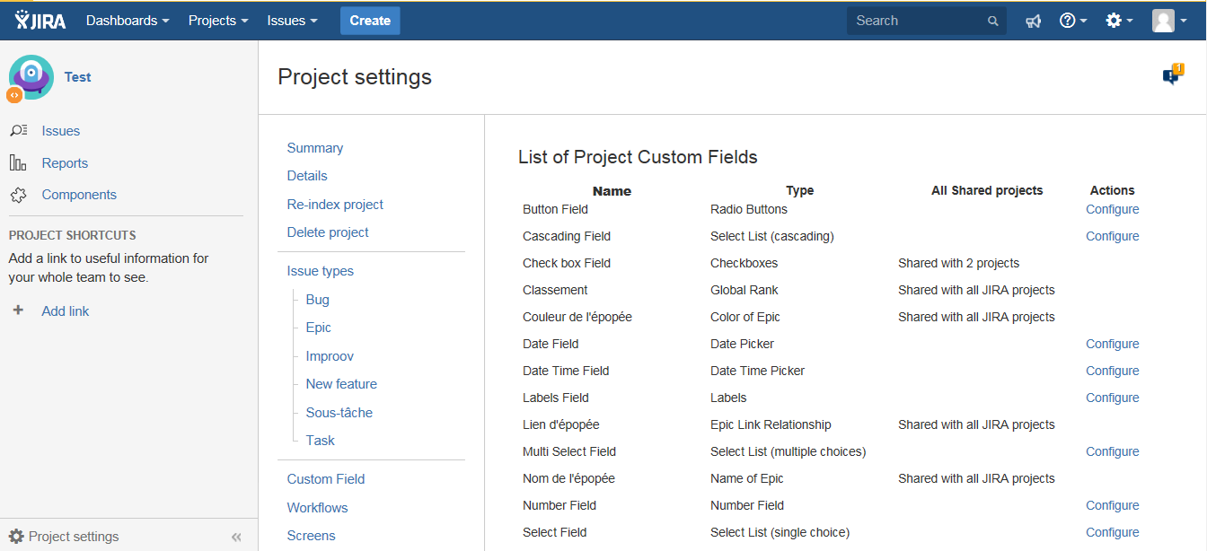
Task: Click the Create button
Action: coord(370,21)
